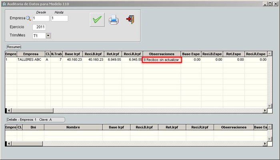Click the Ejercicio 2011 field
Image resolution: width=280 pixels, height=160 pixels.
click(x=39, y=27)
